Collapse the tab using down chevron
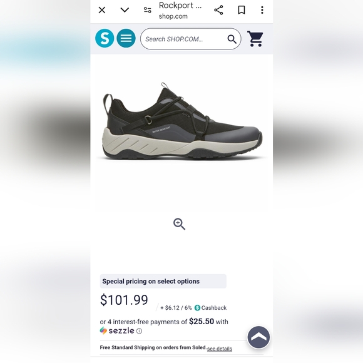 125,10
